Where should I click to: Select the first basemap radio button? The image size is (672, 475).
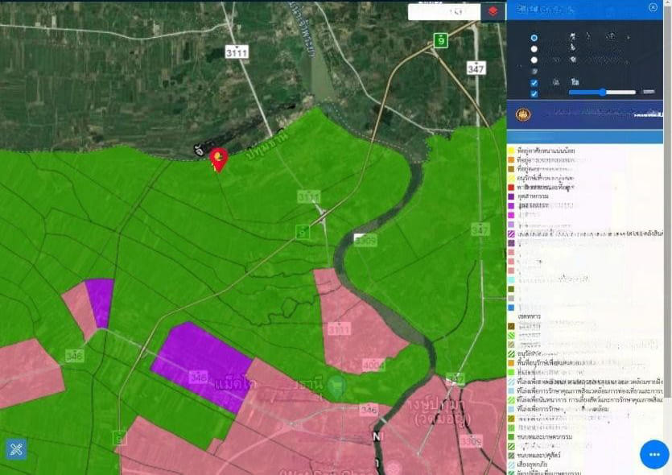click(x=534, y=38)
